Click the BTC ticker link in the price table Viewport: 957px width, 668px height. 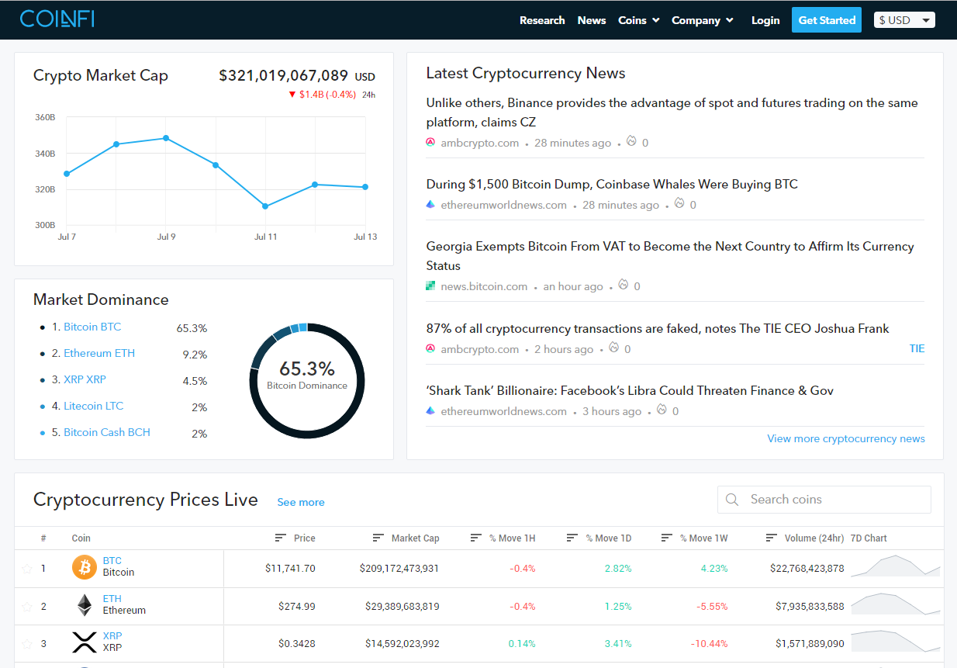click(112, 560)
